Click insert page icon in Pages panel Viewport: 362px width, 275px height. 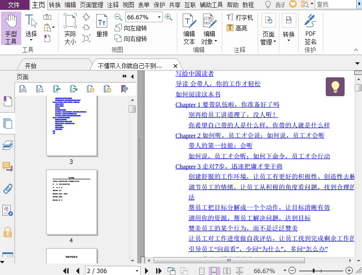point(90,89)
